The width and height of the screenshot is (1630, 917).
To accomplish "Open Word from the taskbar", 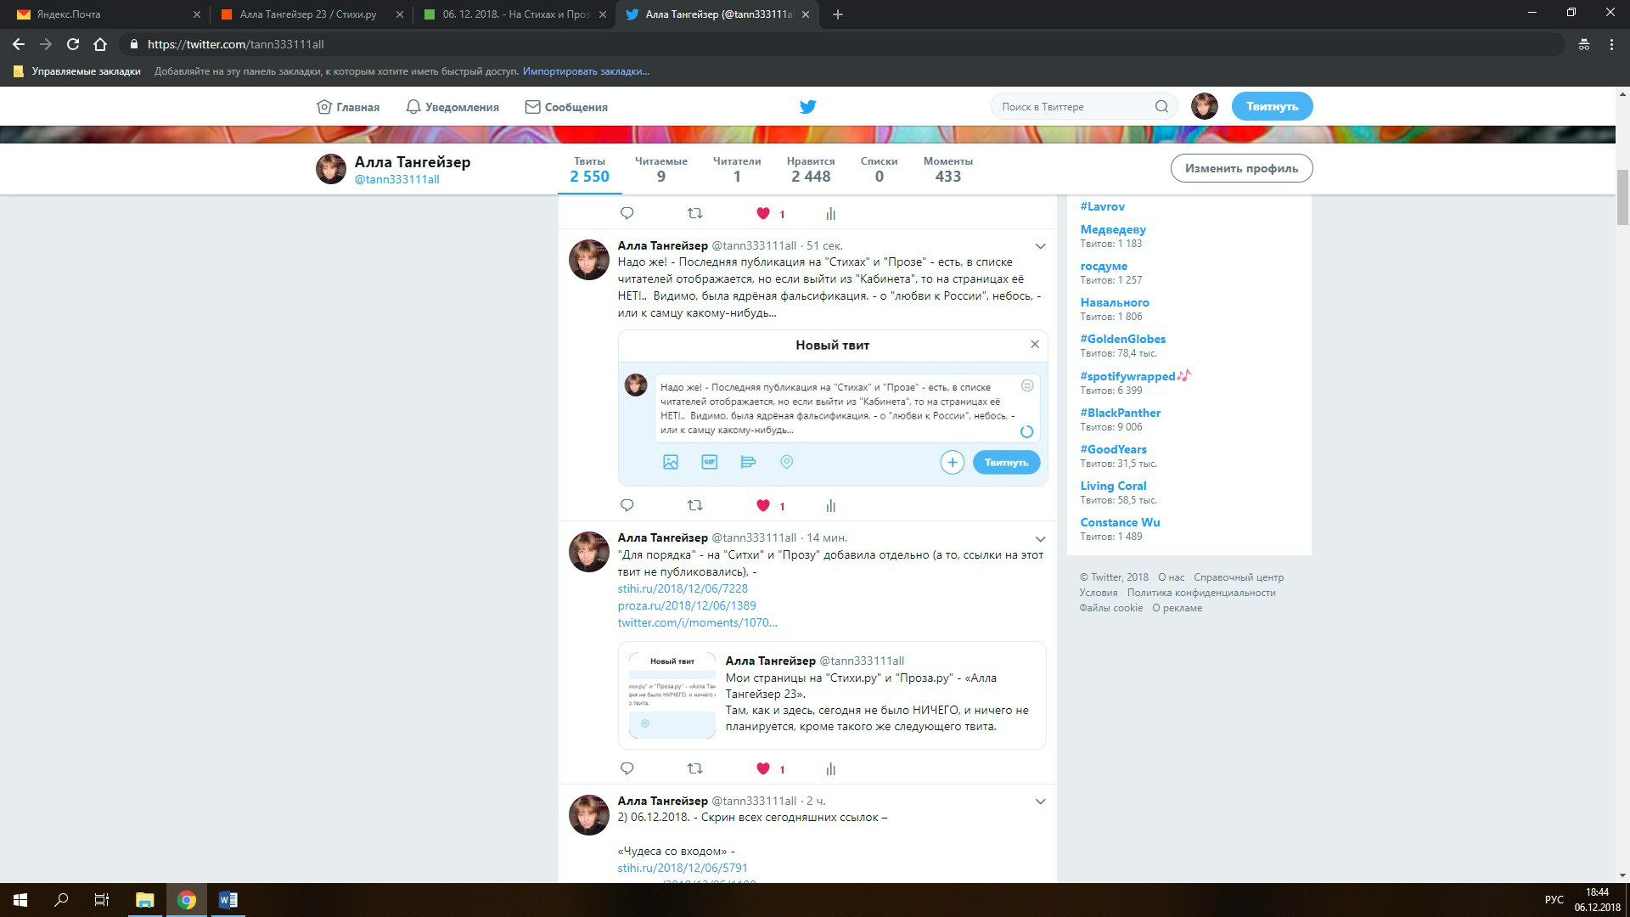I will pos(228,900).
